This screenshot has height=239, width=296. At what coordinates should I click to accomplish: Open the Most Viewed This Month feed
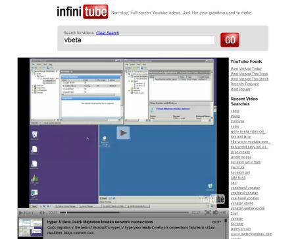(249, 79)
